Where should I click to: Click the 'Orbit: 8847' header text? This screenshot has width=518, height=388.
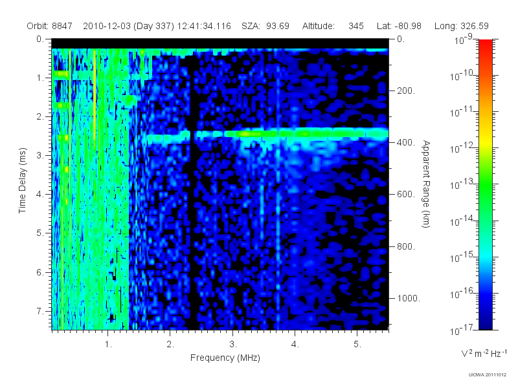pos(50,26)
